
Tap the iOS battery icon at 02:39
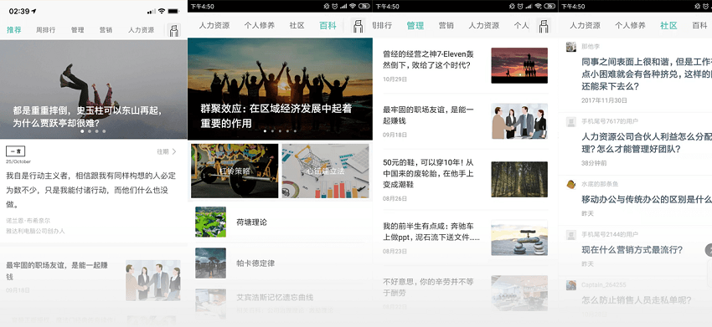pos(173,11)
